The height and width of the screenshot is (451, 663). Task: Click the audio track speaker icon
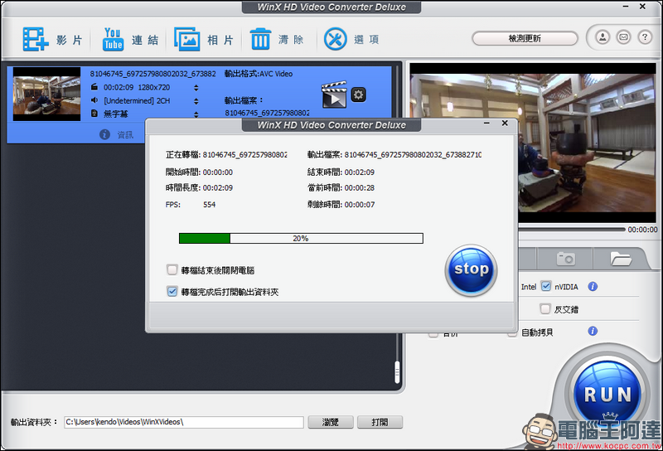[x=94, y=100]
